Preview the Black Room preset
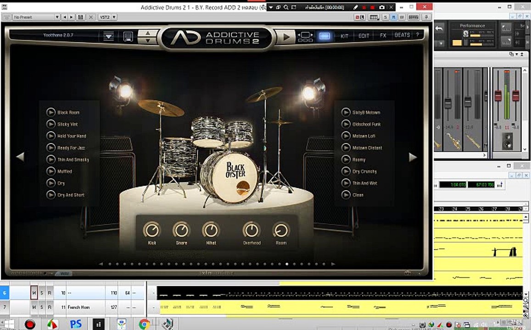The image size is (531, 330). [51, 112]
